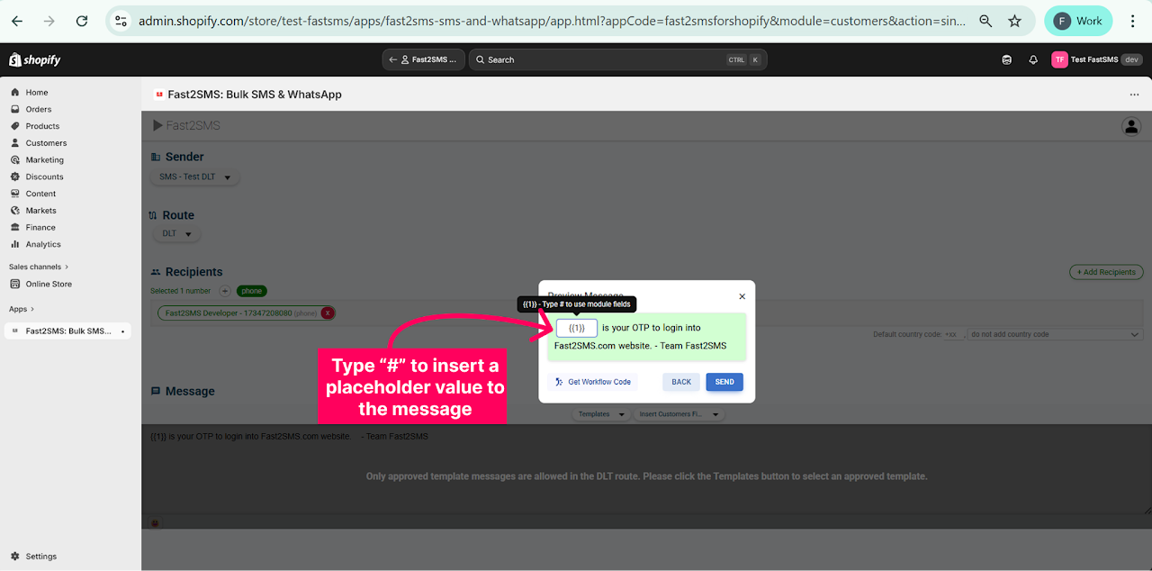
Task: Open the app's three-dot more menu
Action: pyautogui.click(x=1134, y=95)
